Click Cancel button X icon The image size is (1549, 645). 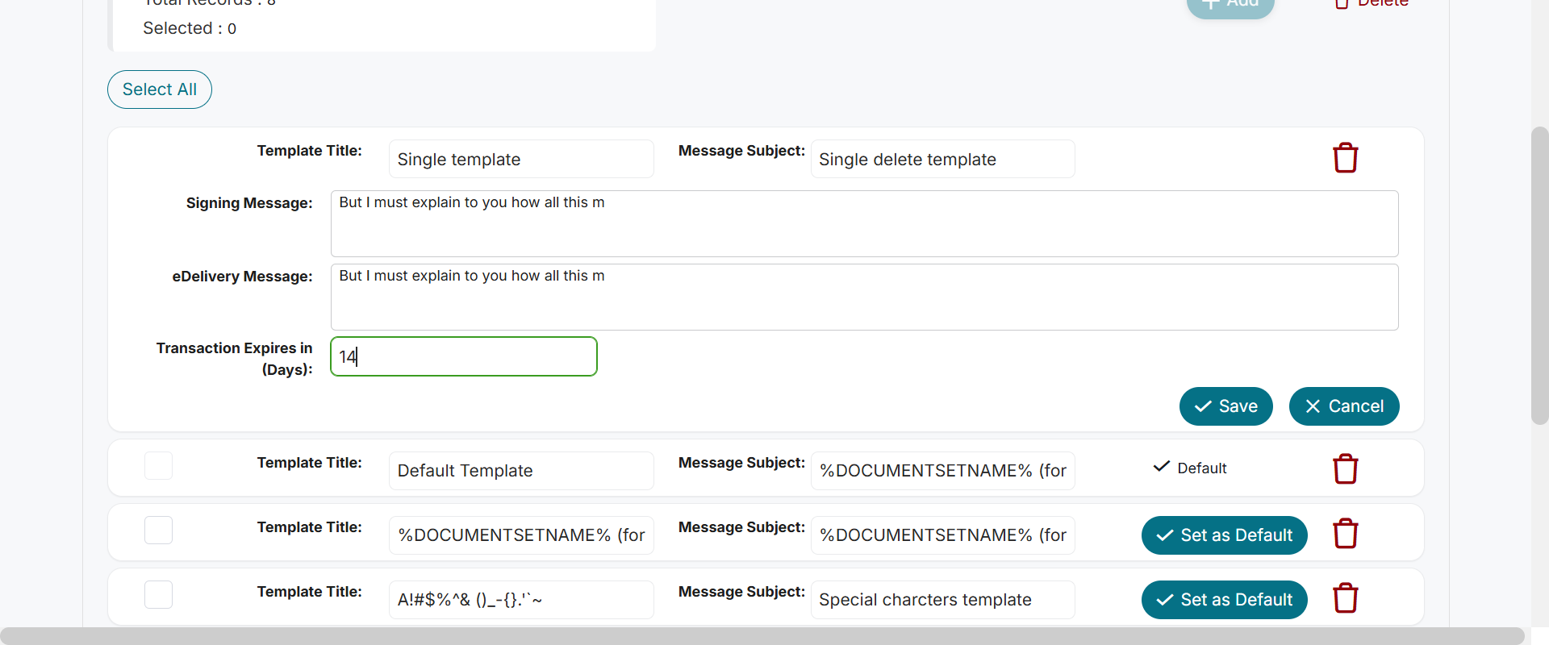(1313, 406)
